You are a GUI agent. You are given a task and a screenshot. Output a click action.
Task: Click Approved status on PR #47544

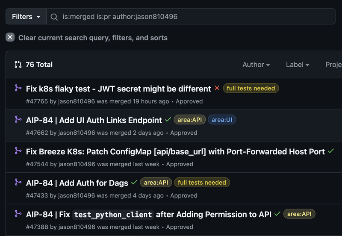pos(180,164)
